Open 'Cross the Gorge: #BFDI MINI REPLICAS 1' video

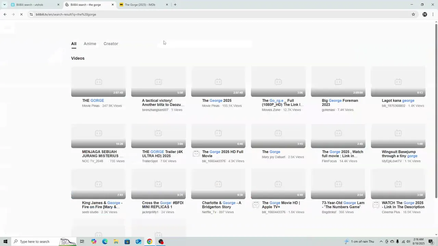[x=163, y=205]
